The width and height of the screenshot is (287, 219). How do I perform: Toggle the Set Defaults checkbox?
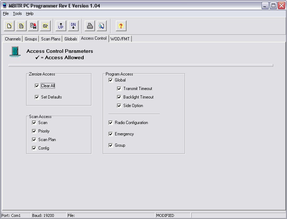[37, 97]
